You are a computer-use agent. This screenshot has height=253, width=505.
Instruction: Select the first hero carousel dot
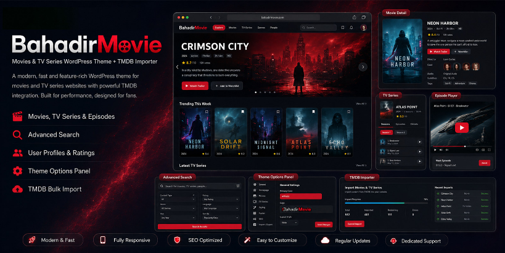click(256, 92)
